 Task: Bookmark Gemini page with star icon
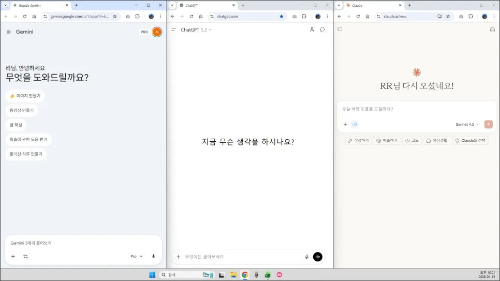click(115, 16)
